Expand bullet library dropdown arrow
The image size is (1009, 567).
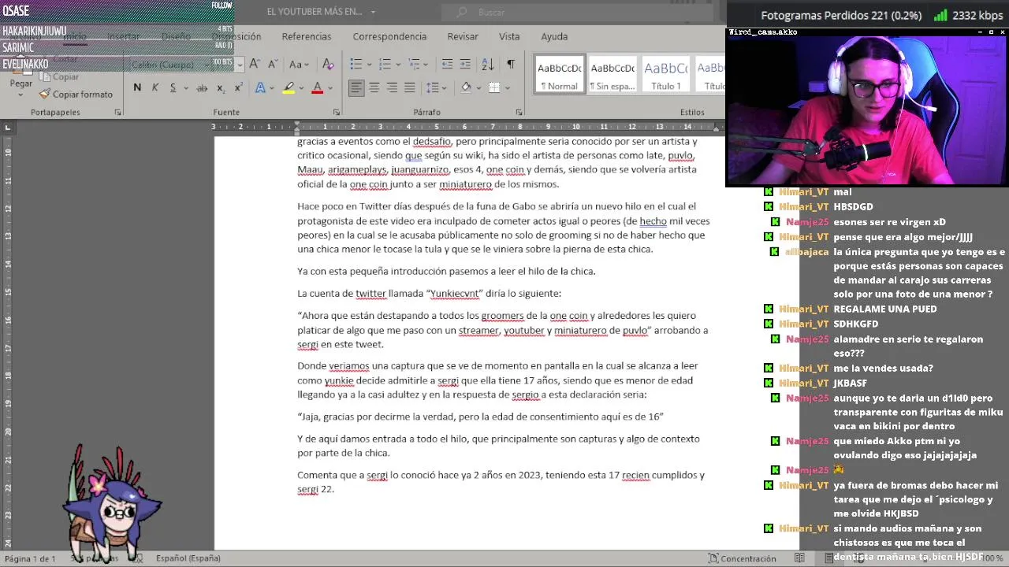point(368,65)
